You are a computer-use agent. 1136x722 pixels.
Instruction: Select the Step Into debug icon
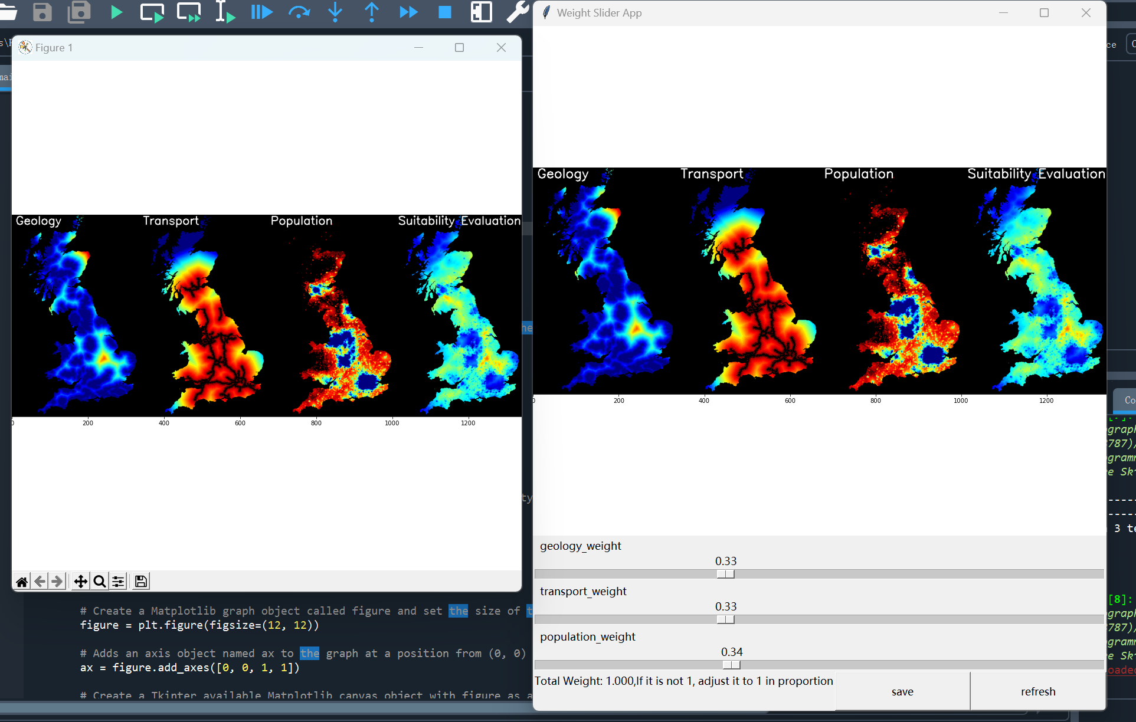335,12
